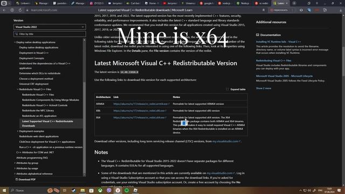
Task: Switch to the Universe browser tab
Action: (x=188, y=3)
